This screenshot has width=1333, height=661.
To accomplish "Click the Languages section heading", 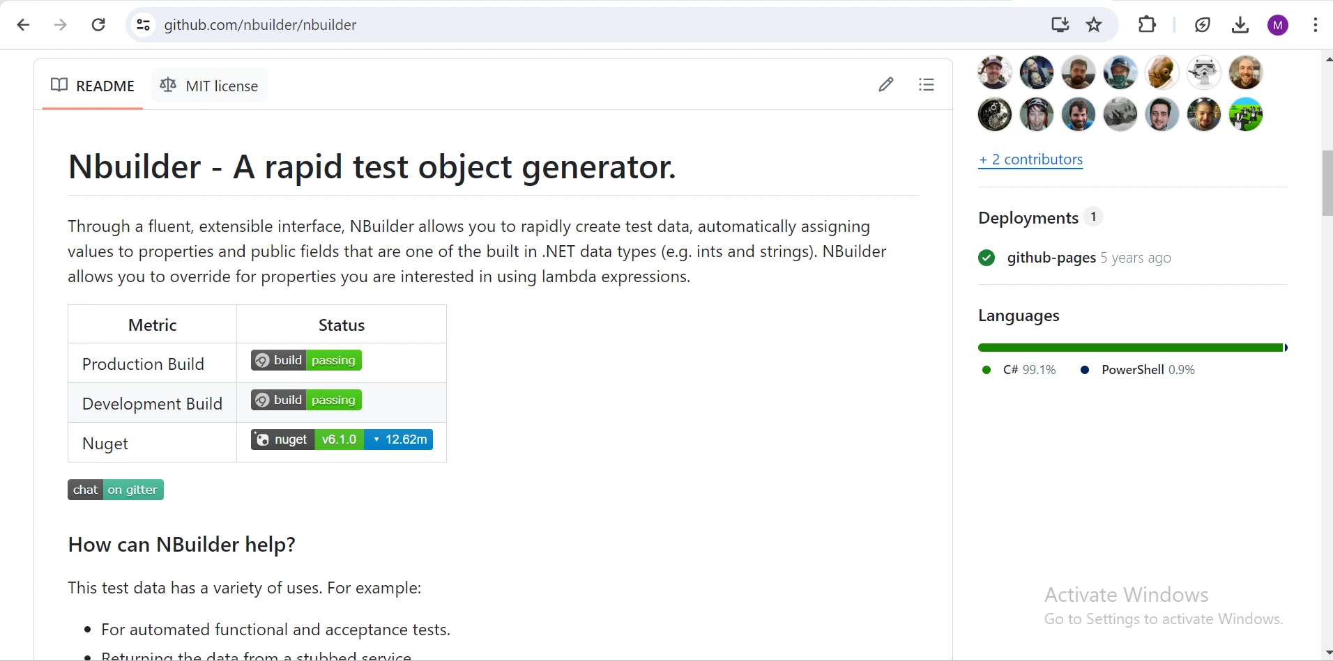I will pos(1019,316).
